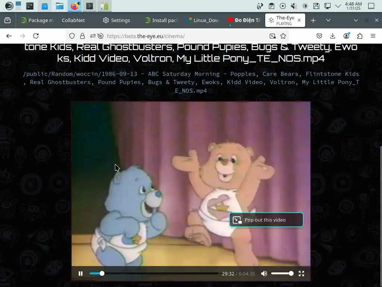
Task: Open the network connections tray icon
Action: 328,6
